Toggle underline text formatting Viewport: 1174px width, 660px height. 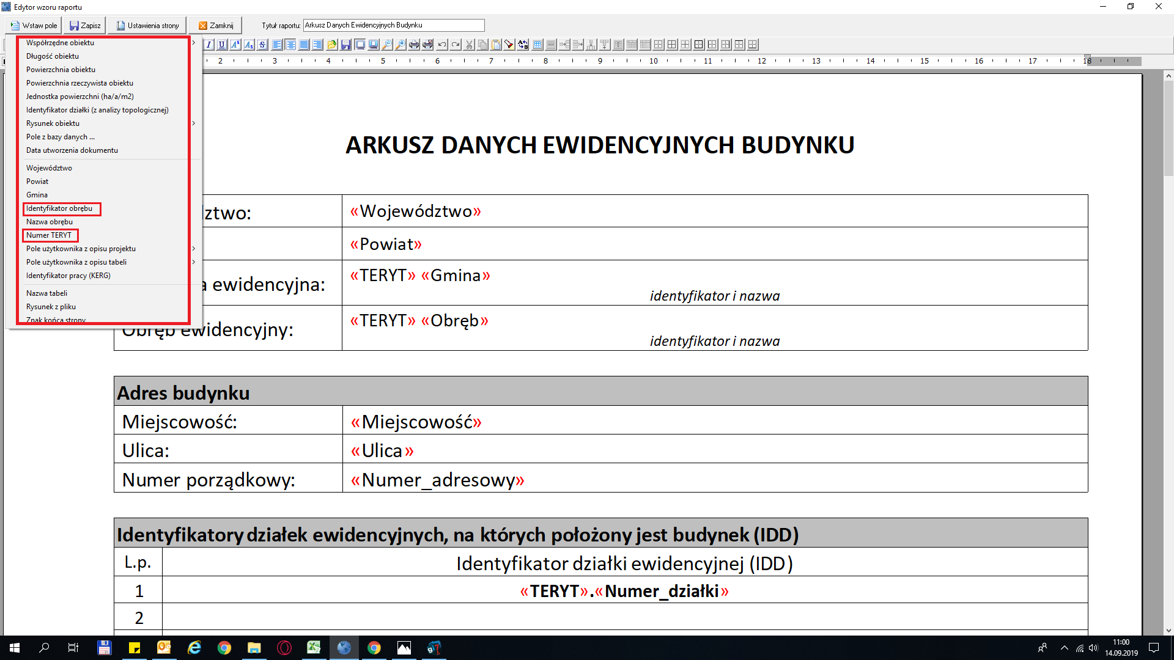[x=221, y=45]
